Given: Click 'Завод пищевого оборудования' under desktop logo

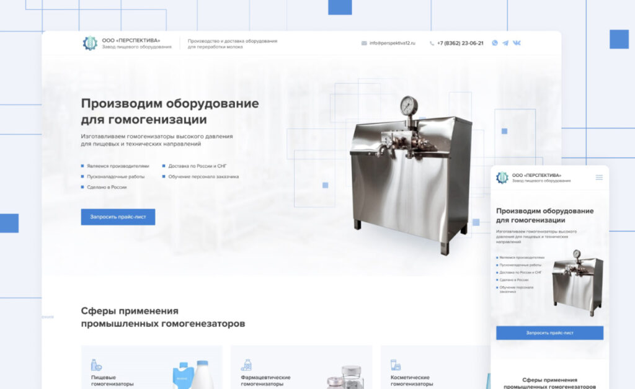Looking at the screenshot, I should click(136, 47).
